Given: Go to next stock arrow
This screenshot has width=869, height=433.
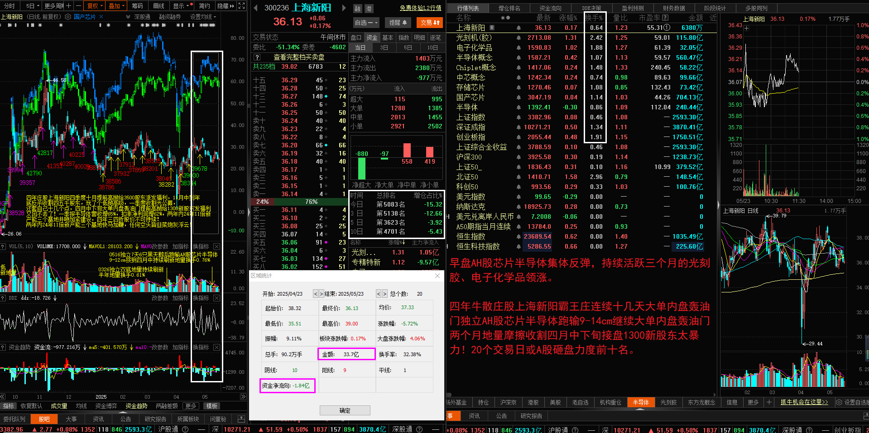Looking at the screenshot, I should click(344, 8).
